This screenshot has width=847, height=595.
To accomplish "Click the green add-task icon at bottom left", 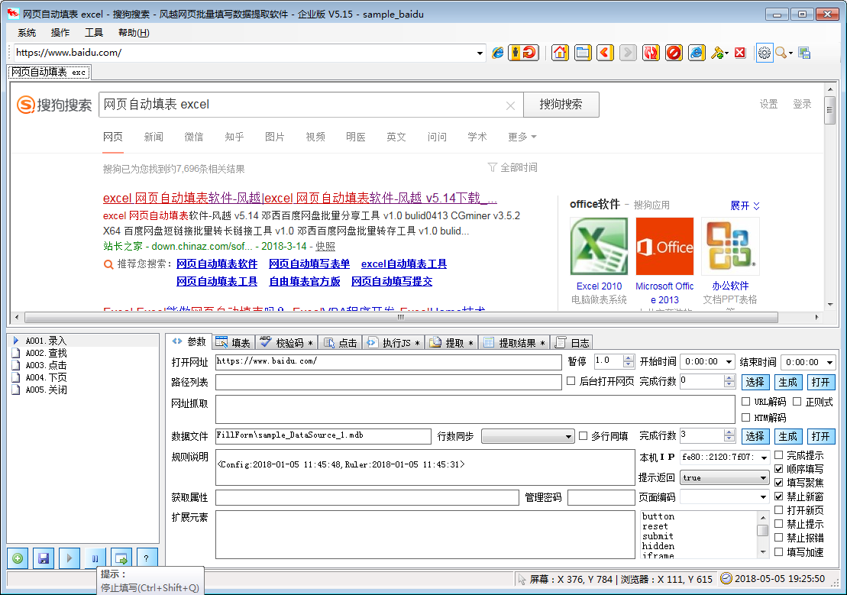I will point(18,558).
